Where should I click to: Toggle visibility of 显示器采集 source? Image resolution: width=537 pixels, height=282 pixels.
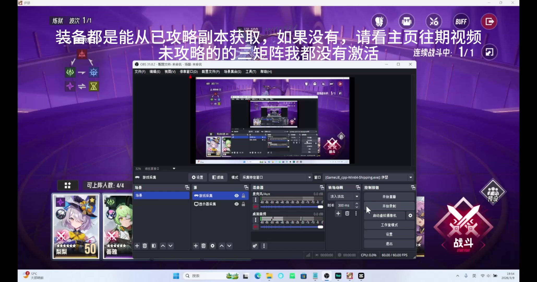[236, 204]
